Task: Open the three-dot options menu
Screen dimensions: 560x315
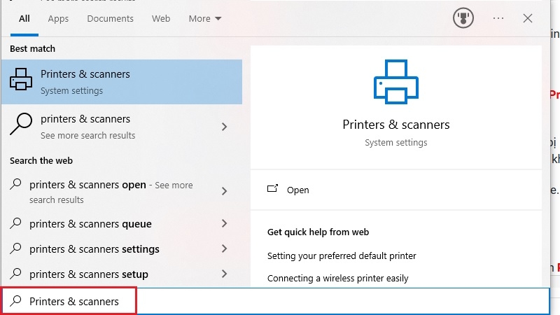Action: coord(498,18)
